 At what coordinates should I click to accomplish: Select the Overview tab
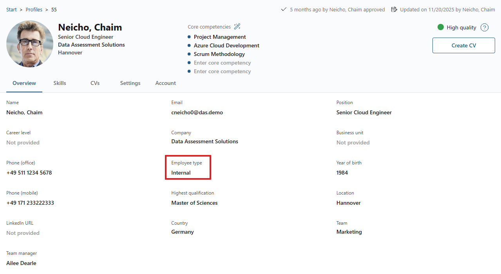pos(24,83)
